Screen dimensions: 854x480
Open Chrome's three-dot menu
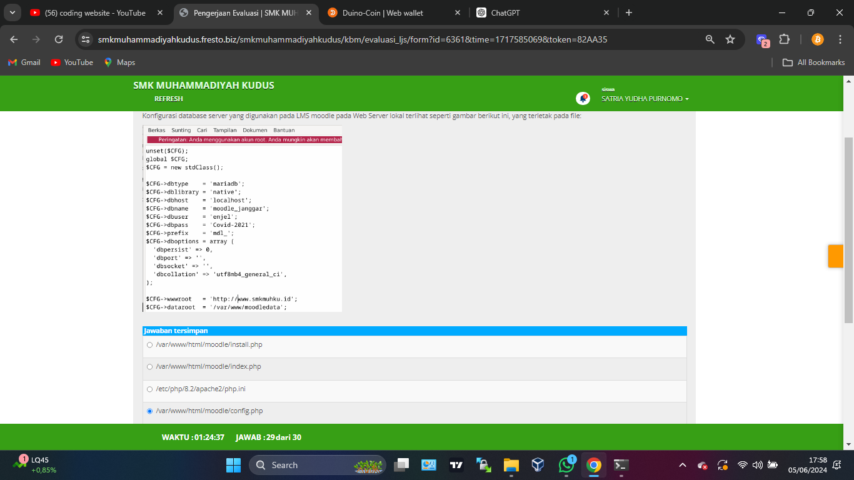[x=839, y=39]
